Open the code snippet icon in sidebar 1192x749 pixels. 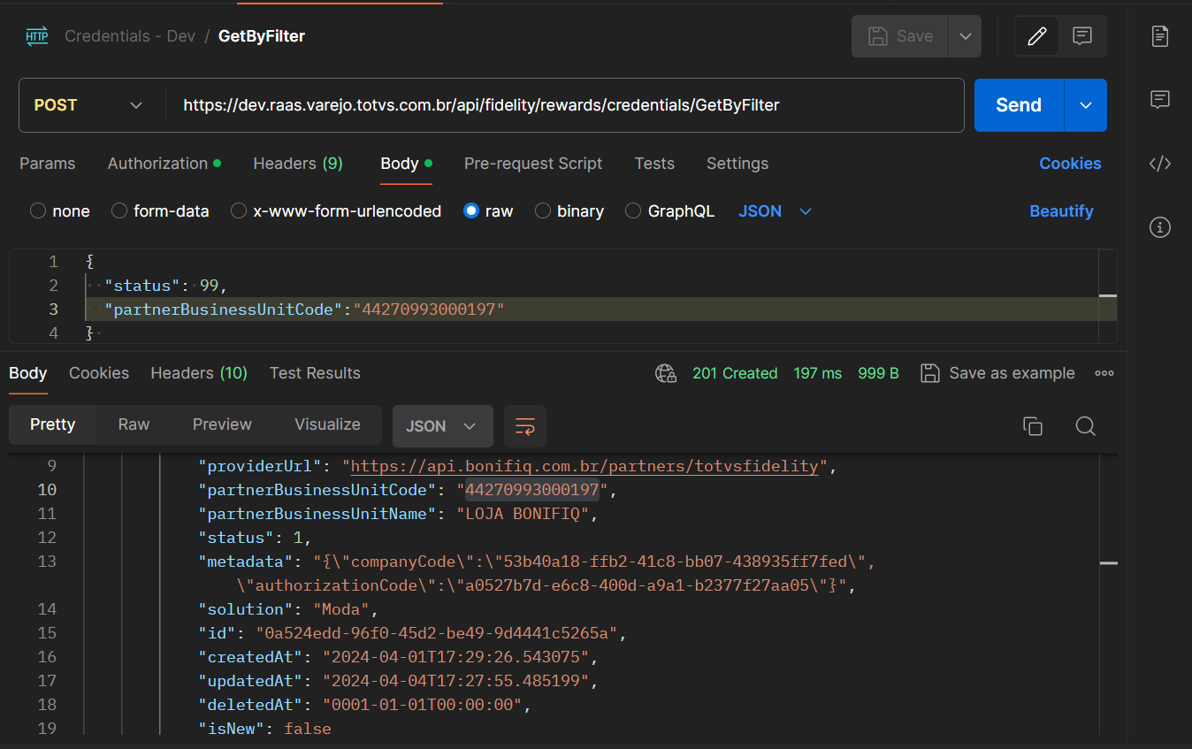pyautogui.click(x=1159, y=164)
